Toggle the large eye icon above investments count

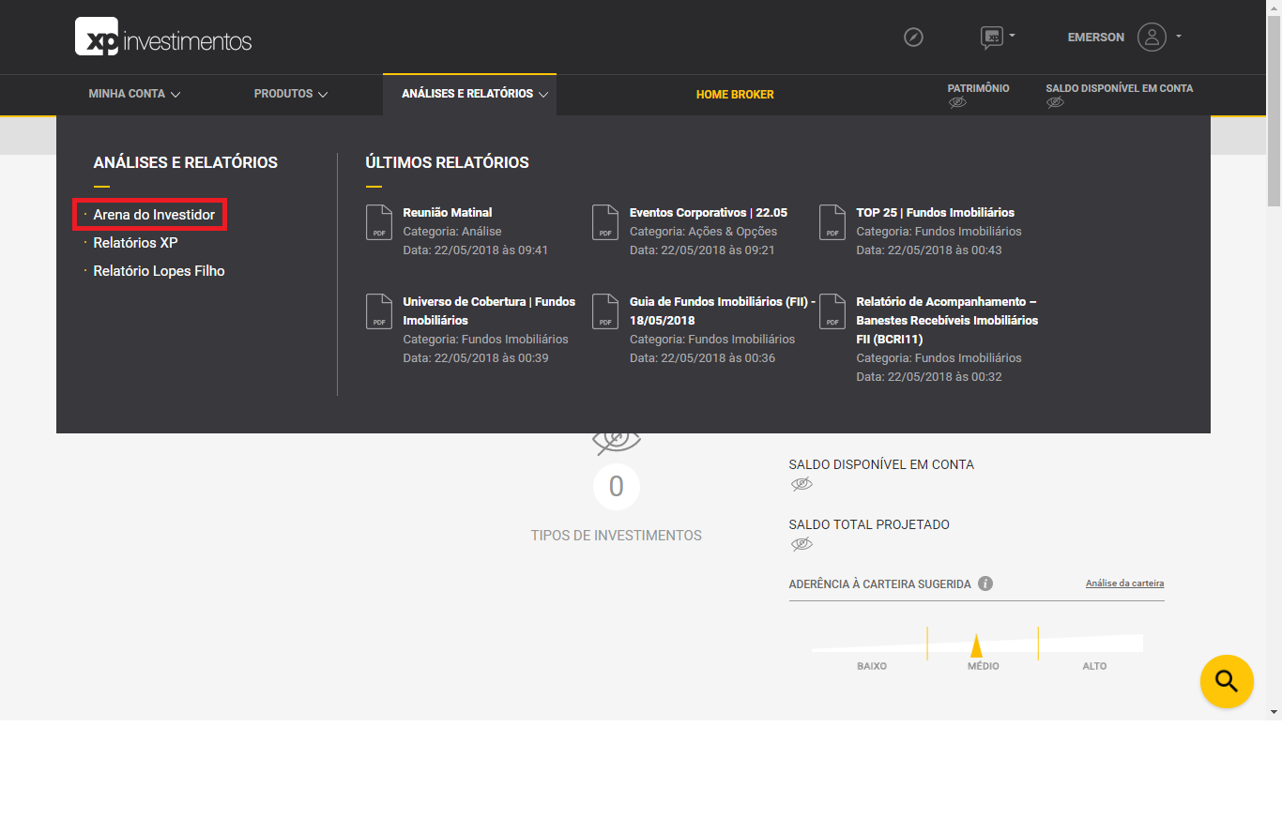tap(617, 439)
